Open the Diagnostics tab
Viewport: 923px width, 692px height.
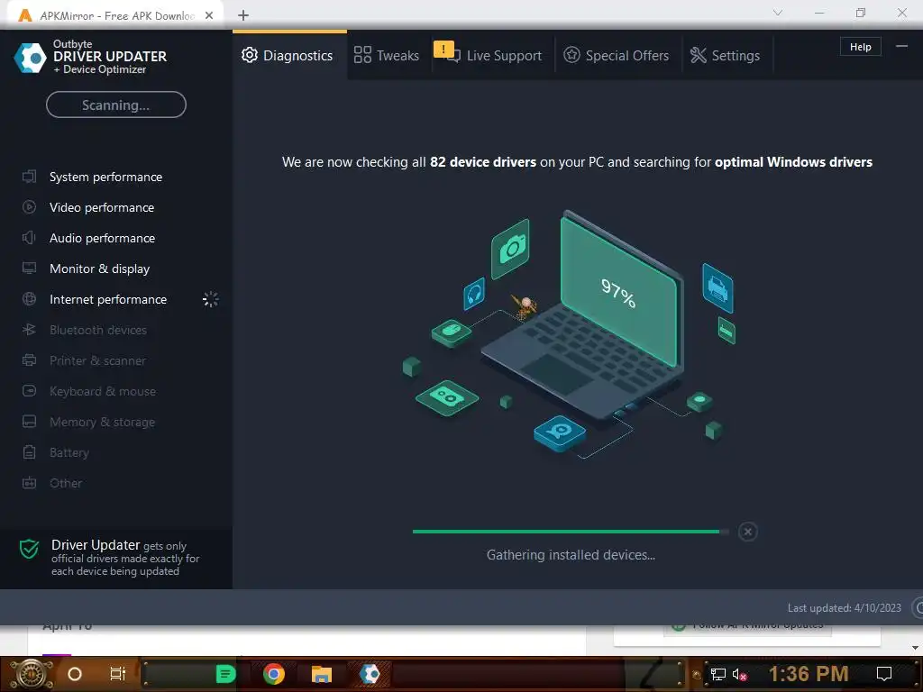[289, 55]
